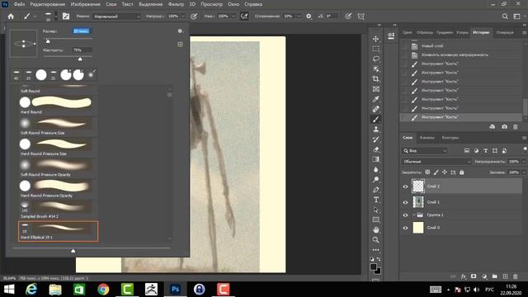The height and width of the screenshot is (297, 528).
Task: Toggle the airbrush build-up button
Action: pos(244,16)
